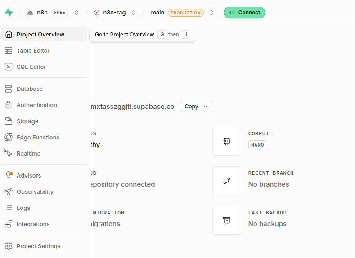Click the "No backups" text

[x=267, y=224]
